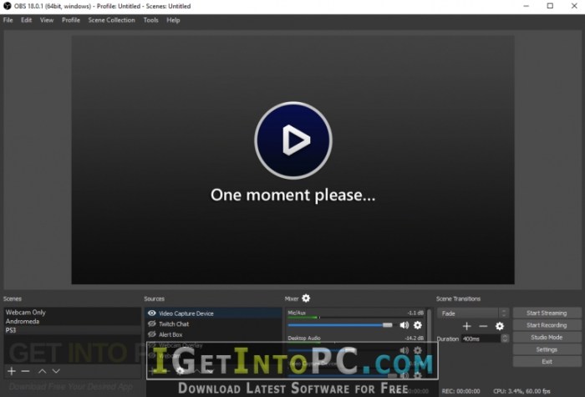The width and height of the screenshot is (585, 397).
Task: Select the Andromeda scene
Action: (x=72, y=321)
